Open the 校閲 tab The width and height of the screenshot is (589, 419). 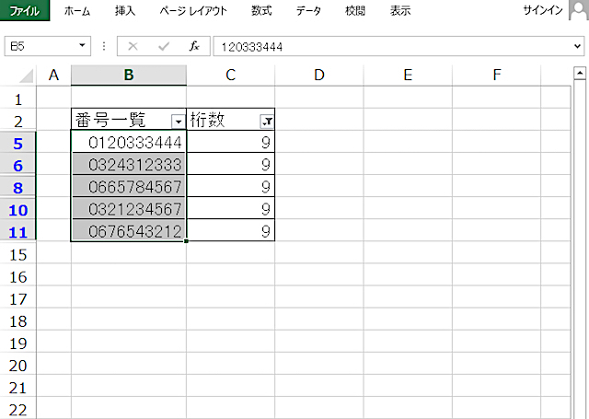[354, 11]
